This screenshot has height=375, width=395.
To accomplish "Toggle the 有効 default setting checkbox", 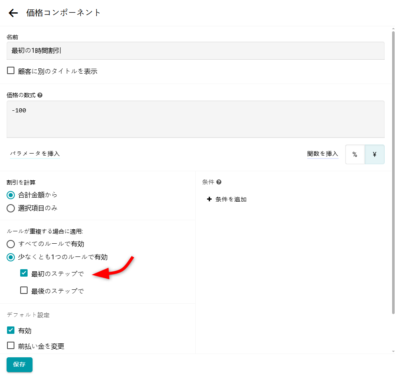I will (x=11, y=330).
